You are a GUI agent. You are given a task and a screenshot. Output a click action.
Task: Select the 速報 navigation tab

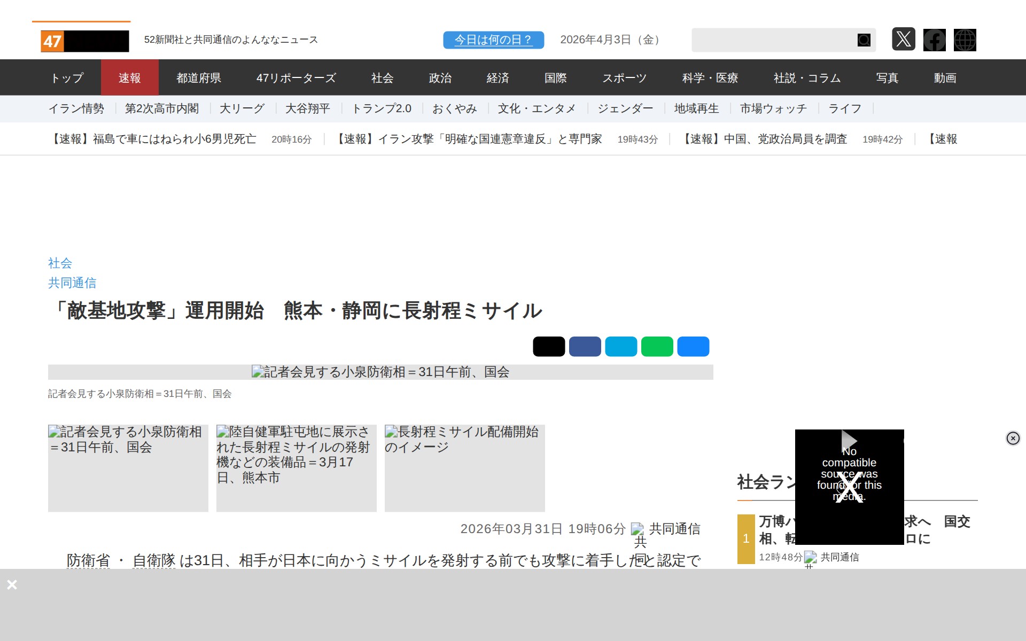(x=129, y=78)
